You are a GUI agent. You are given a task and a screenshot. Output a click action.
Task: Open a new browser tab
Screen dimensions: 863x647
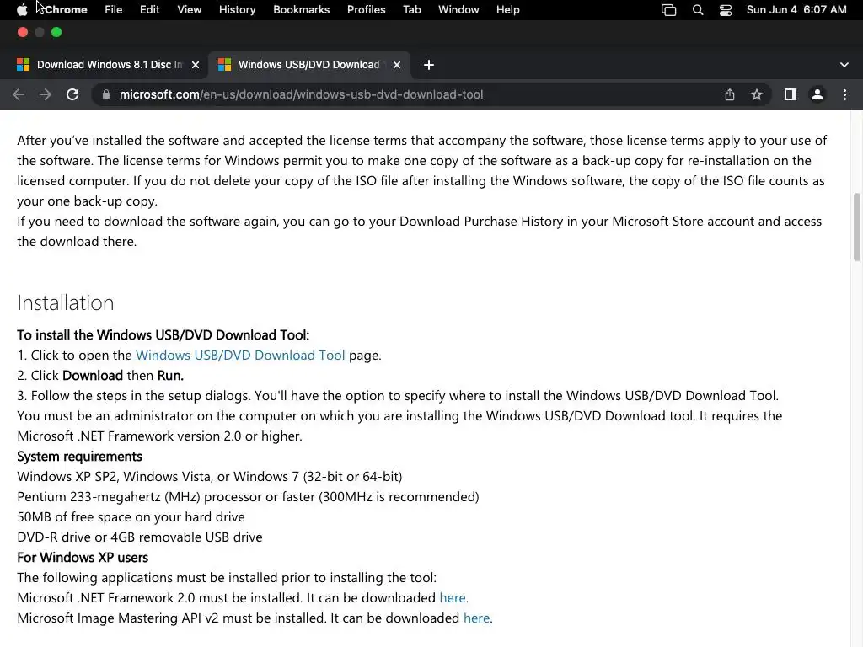click(x=429, y=65)
